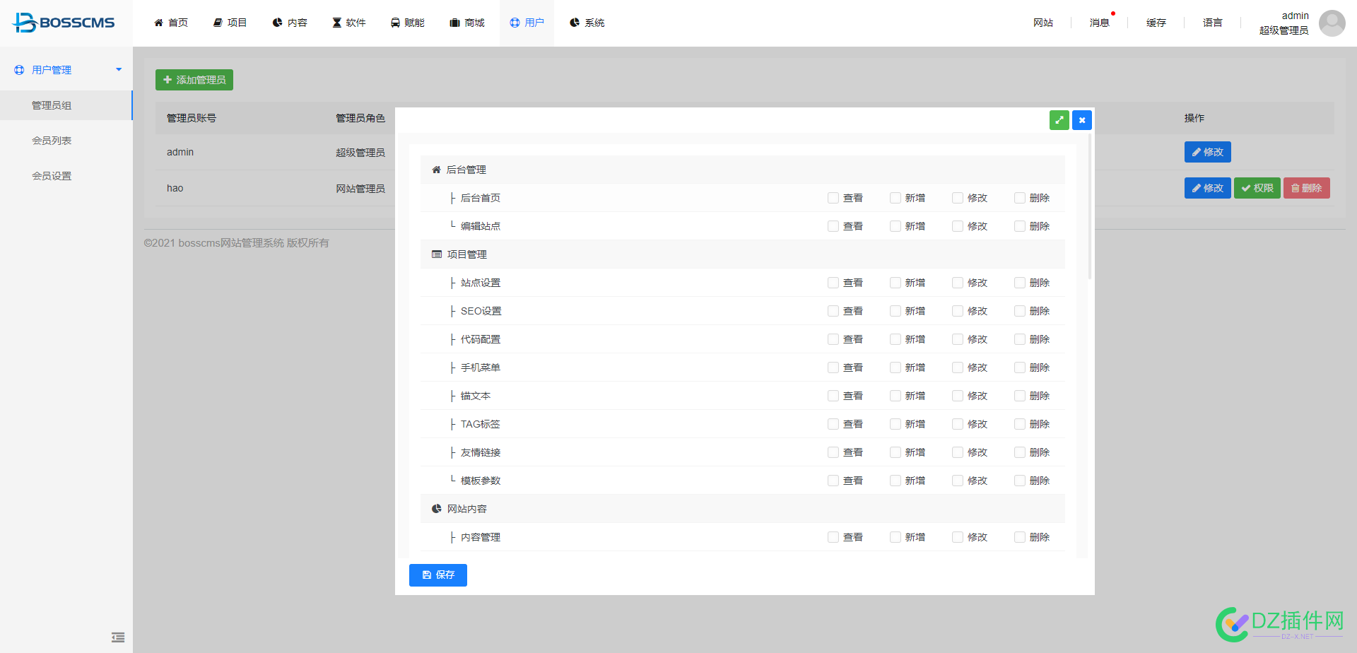The image size is (1357, 653).
Task: Check 修改 for SEO设置
Action: click(958, 311)
